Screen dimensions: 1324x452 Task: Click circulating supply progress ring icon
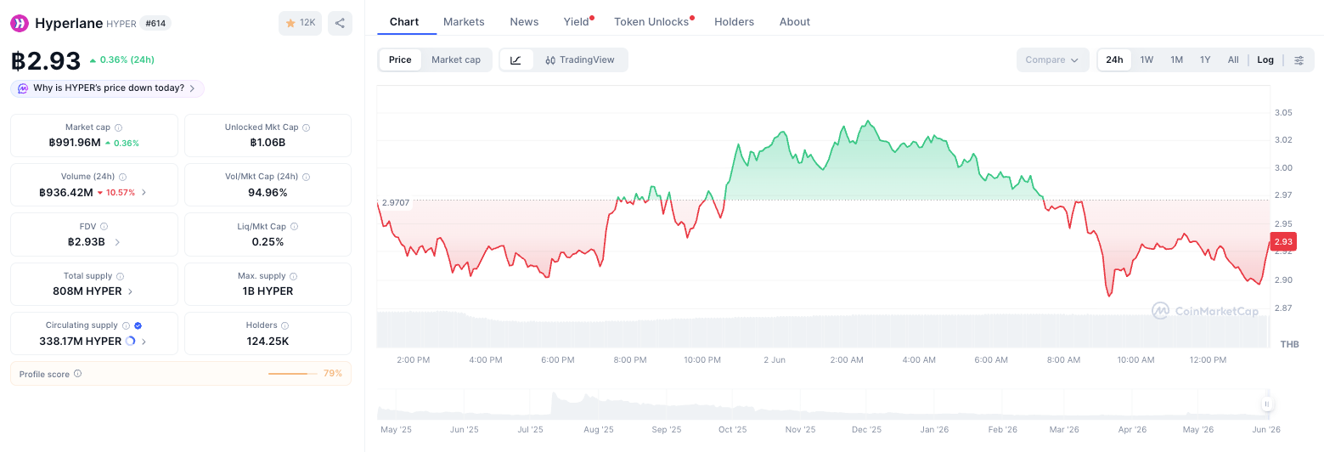point(130,341)
